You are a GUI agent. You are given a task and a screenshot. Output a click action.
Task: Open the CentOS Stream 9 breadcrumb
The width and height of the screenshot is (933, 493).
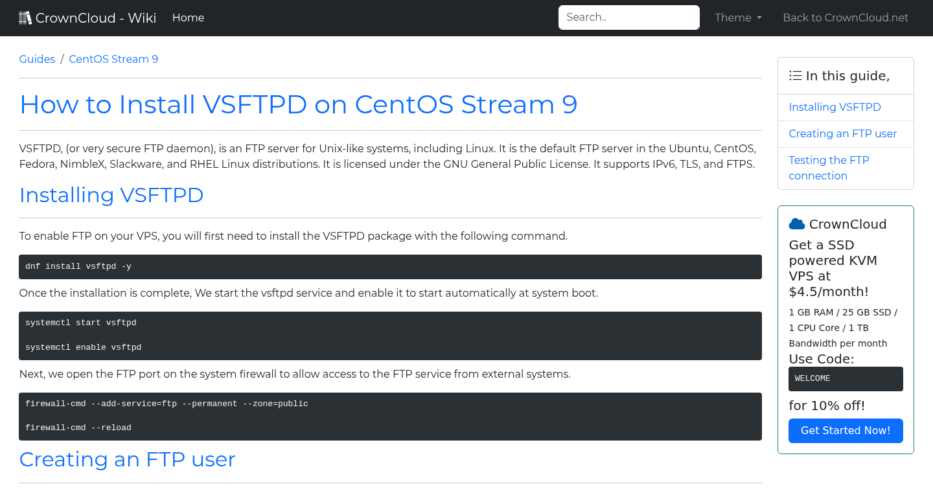[x=113, y=59]
